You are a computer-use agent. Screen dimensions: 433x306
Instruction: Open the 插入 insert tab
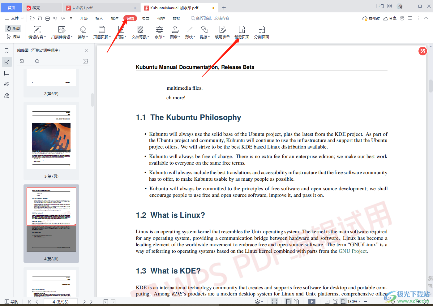pos(99,18)
